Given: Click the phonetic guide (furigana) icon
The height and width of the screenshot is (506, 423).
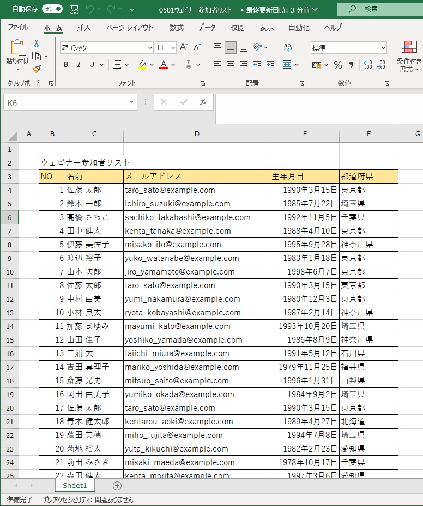Looking at the screenshot, I should [x=189, y=65].
